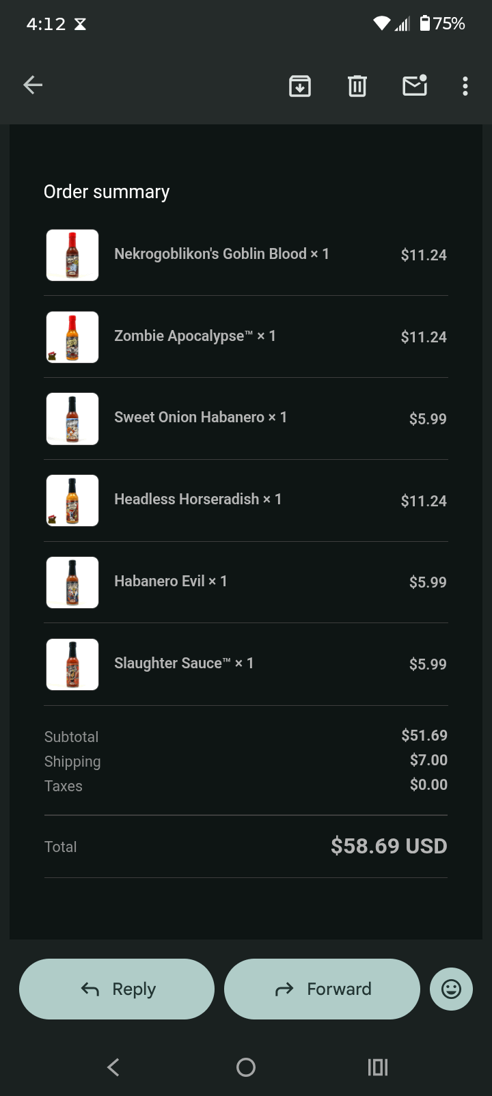Archive this email
492x1096 pixels.
click(300, 86)
